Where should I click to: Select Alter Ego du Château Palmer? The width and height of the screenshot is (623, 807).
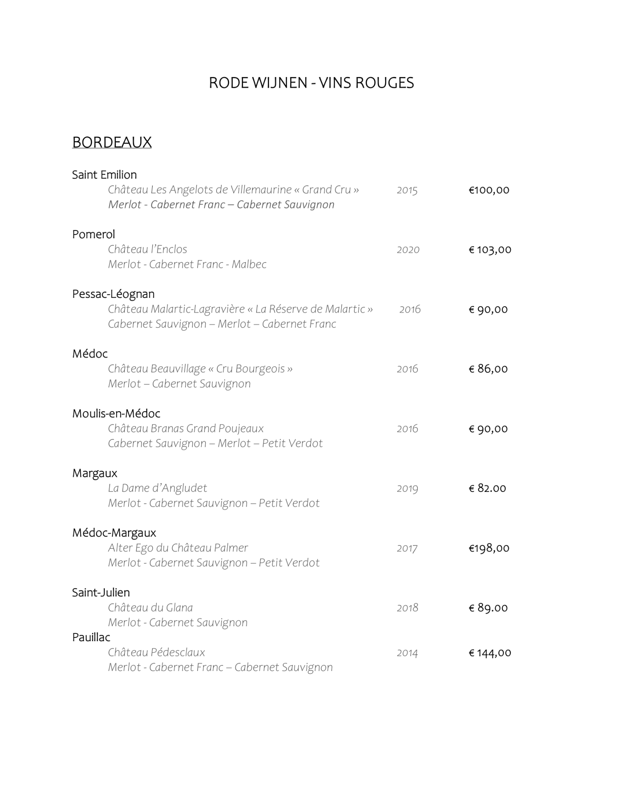tap(178, 548)
